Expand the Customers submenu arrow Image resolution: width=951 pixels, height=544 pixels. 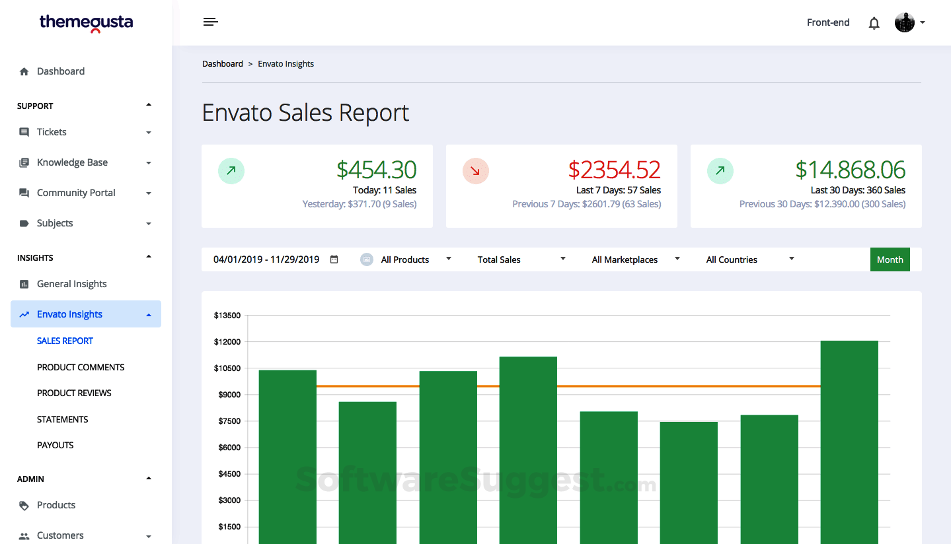tap(149, 537)
